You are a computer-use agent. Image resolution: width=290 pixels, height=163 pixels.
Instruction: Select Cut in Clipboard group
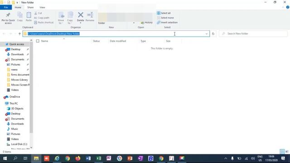[x=38, y=13]
